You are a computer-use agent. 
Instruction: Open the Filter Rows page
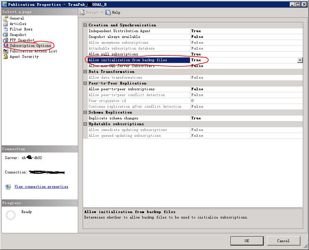[21, 29]
